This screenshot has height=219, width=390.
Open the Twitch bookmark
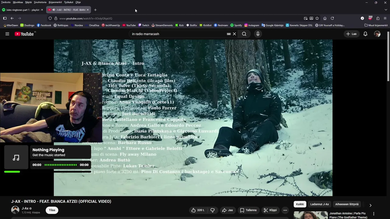[144, 25]
